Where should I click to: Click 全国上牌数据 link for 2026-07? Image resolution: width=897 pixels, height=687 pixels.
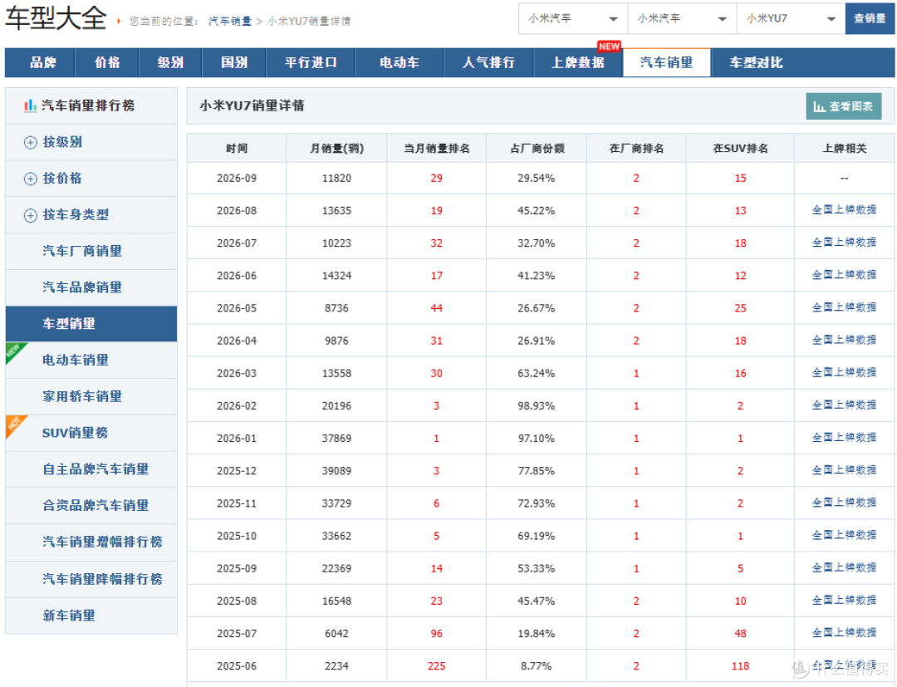(845, 243)
